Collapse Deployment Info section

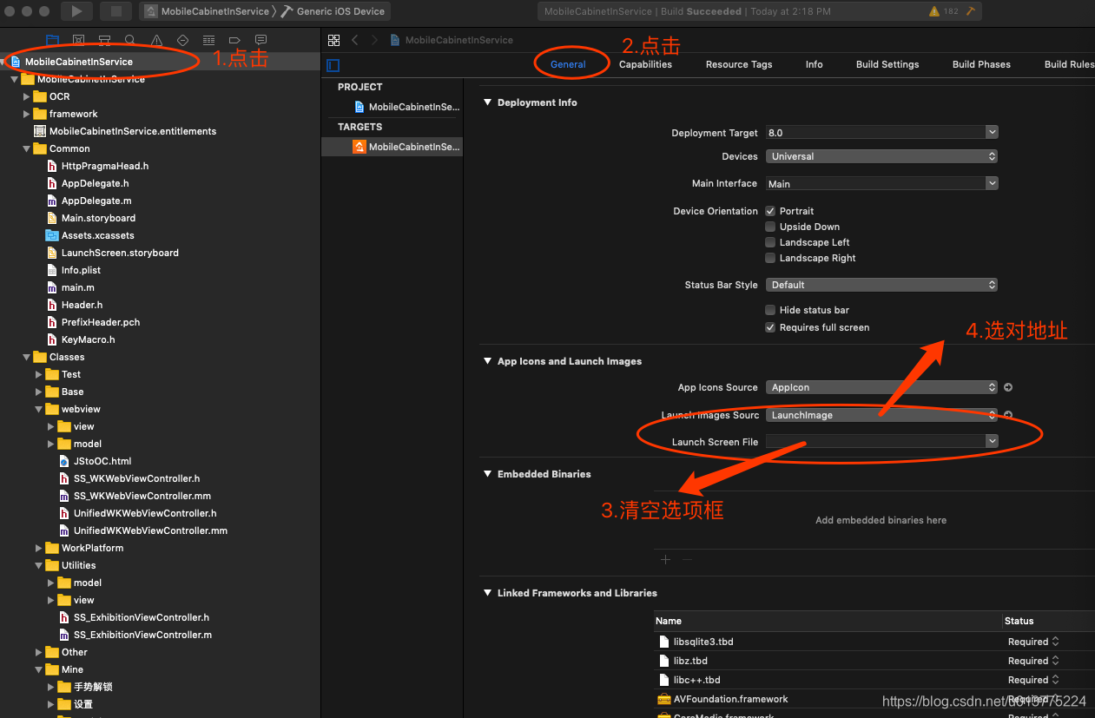tap(487, 102)
